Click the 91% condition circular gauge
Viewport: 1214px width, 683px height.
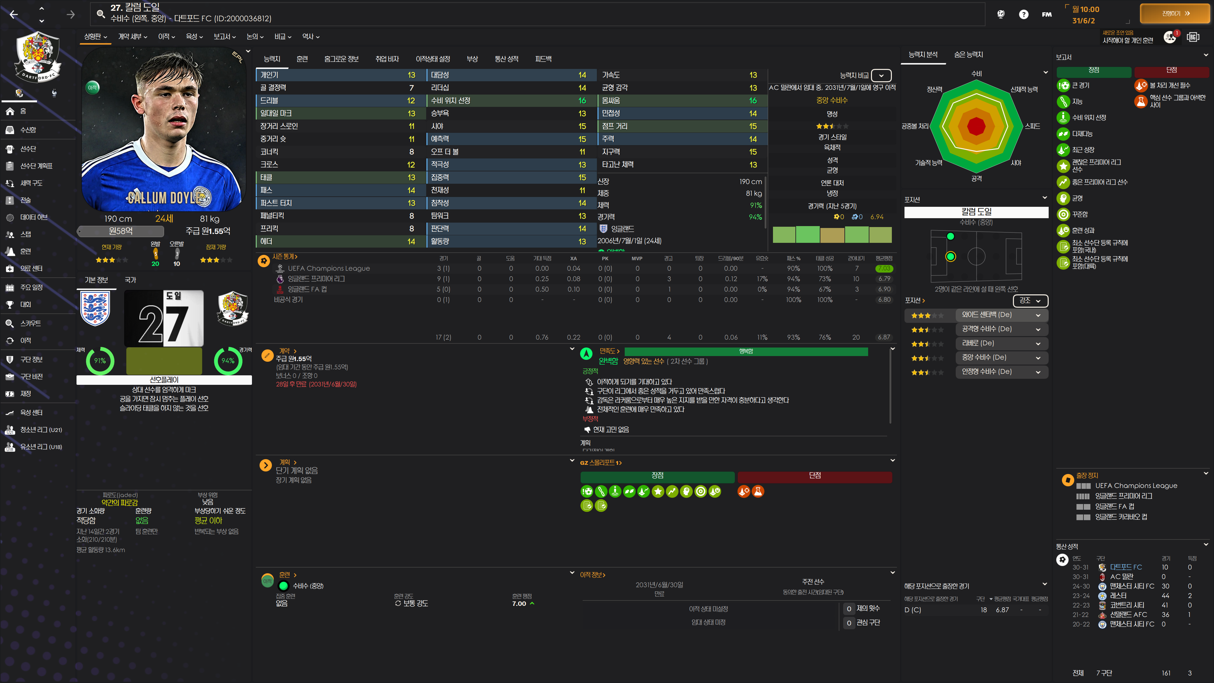click(100, 360)
